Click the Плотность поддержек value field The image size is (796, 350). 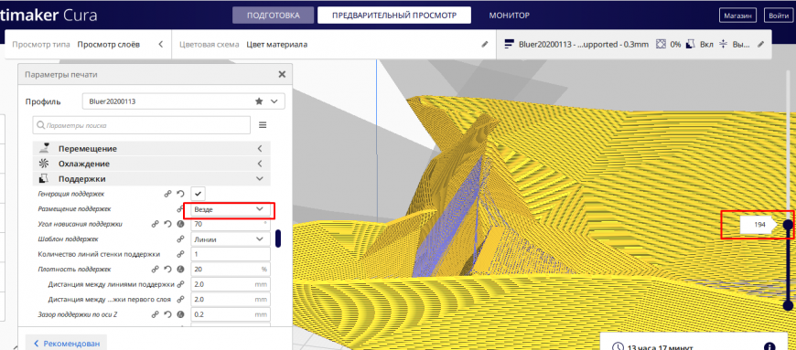tap(231, 269)
